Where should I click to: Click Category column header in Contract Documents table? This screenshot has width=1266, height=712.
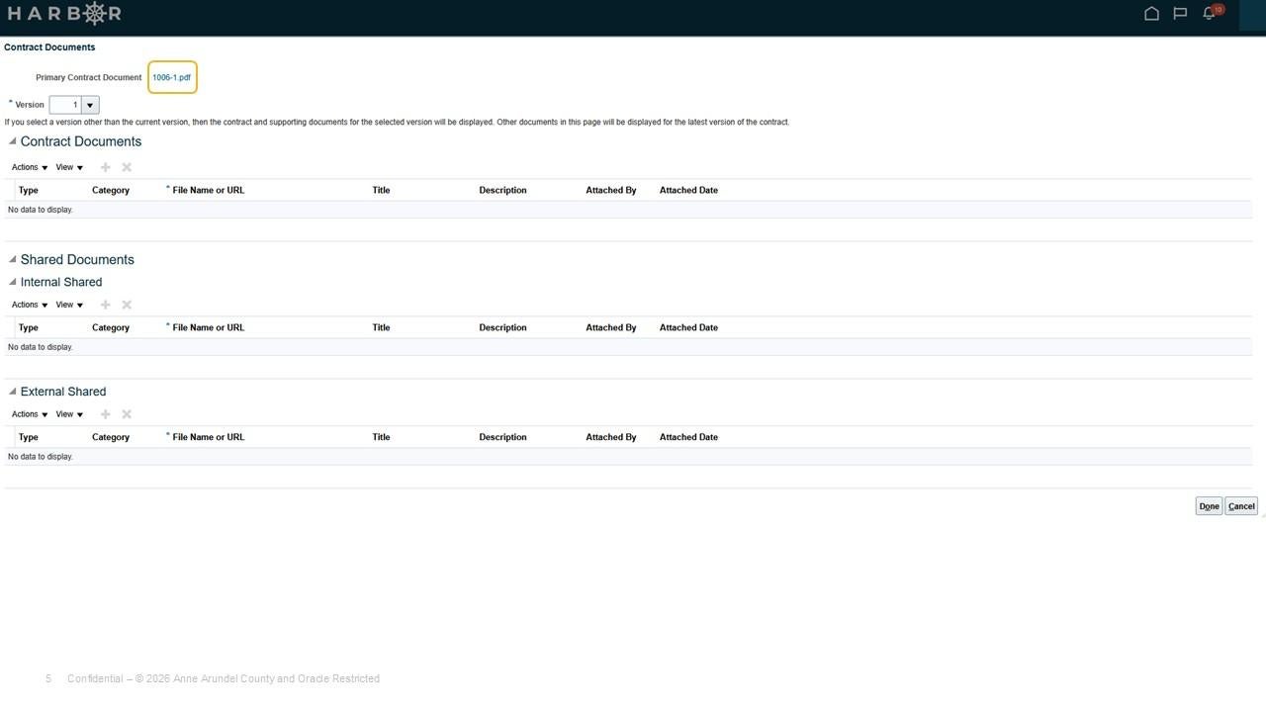pos(111,190)
